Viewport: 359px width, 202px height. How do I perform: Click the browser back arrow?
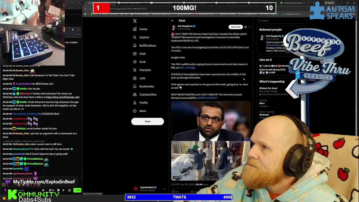(86, 9)
